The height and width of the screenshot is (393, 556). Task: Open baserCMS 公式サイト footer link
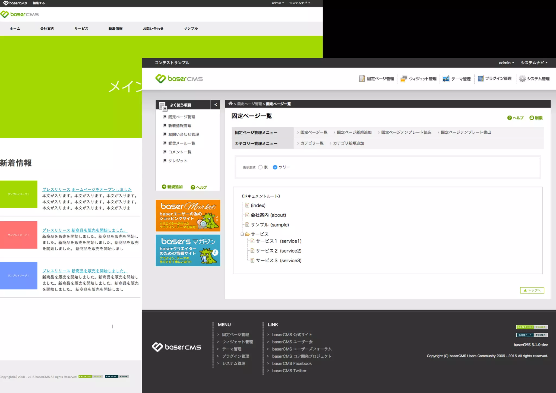point(292,335)
